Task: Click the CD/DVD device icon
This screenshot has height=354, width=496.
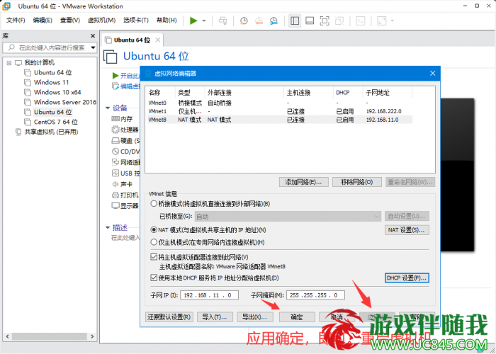Action: click(115, 152)
